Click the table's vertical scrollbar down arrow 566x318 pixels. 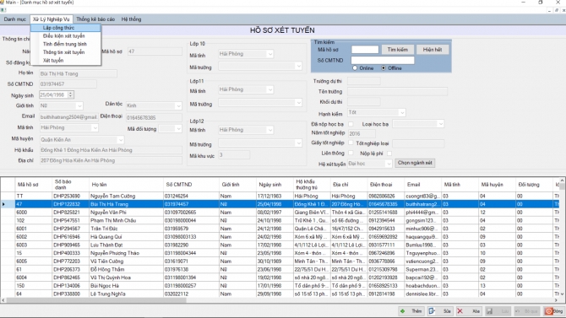[x=562, y=294]
